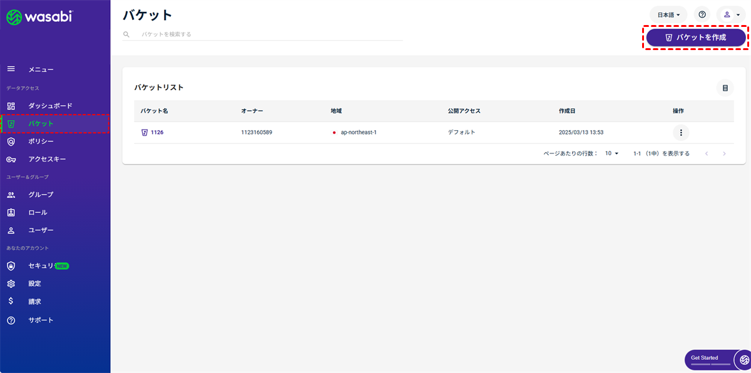This screenshot has width=751, height=373.
Task: Go to the previous page arrow
Action: point(707,153)
